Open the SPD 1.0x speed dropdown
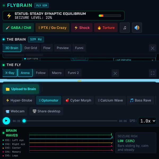The image size is (159, 159). pos(147,121)
